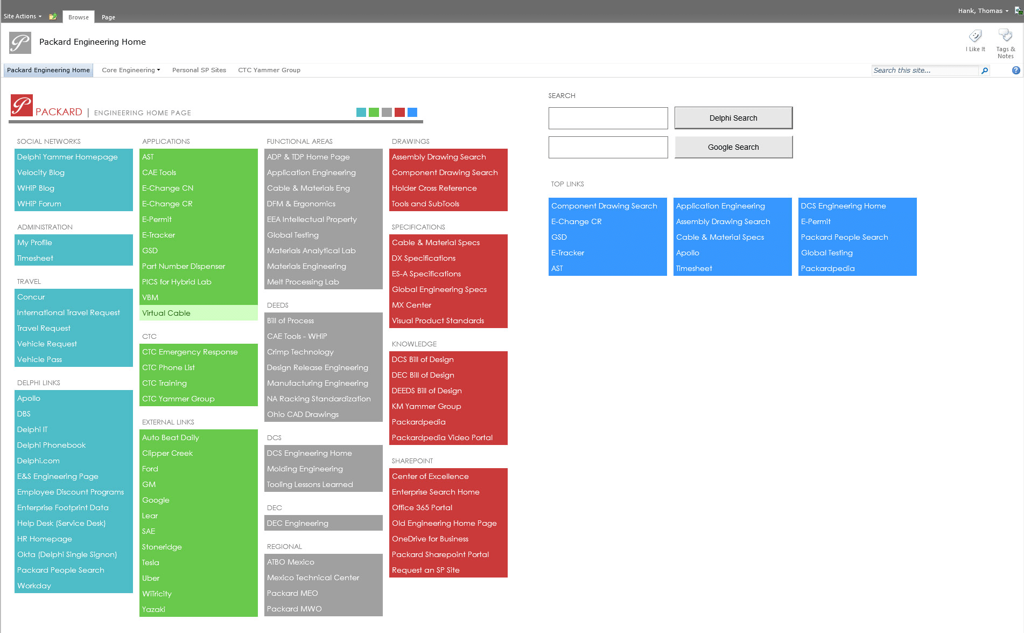Open CAE Tools under Applications
Screen dimensions: 1024x633
159,172
